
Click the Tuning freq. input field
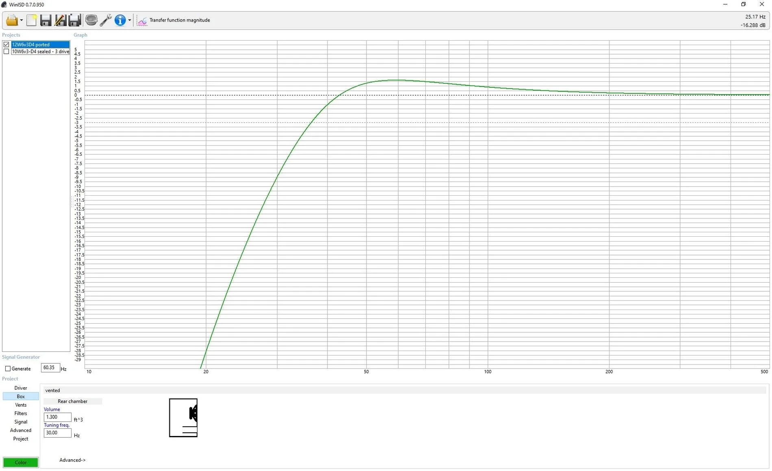coord(57,433)
